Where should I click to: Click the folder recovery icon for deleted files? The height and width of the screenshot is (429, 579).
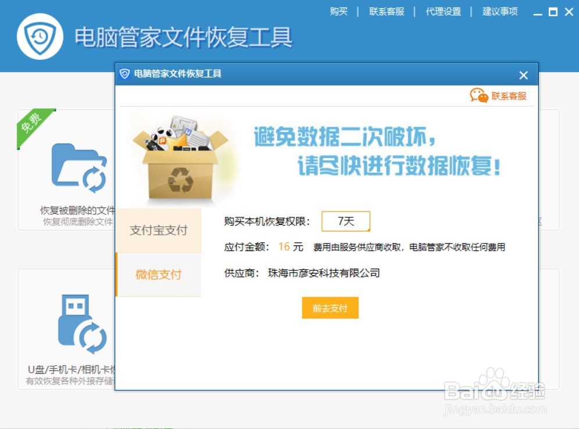79,168
